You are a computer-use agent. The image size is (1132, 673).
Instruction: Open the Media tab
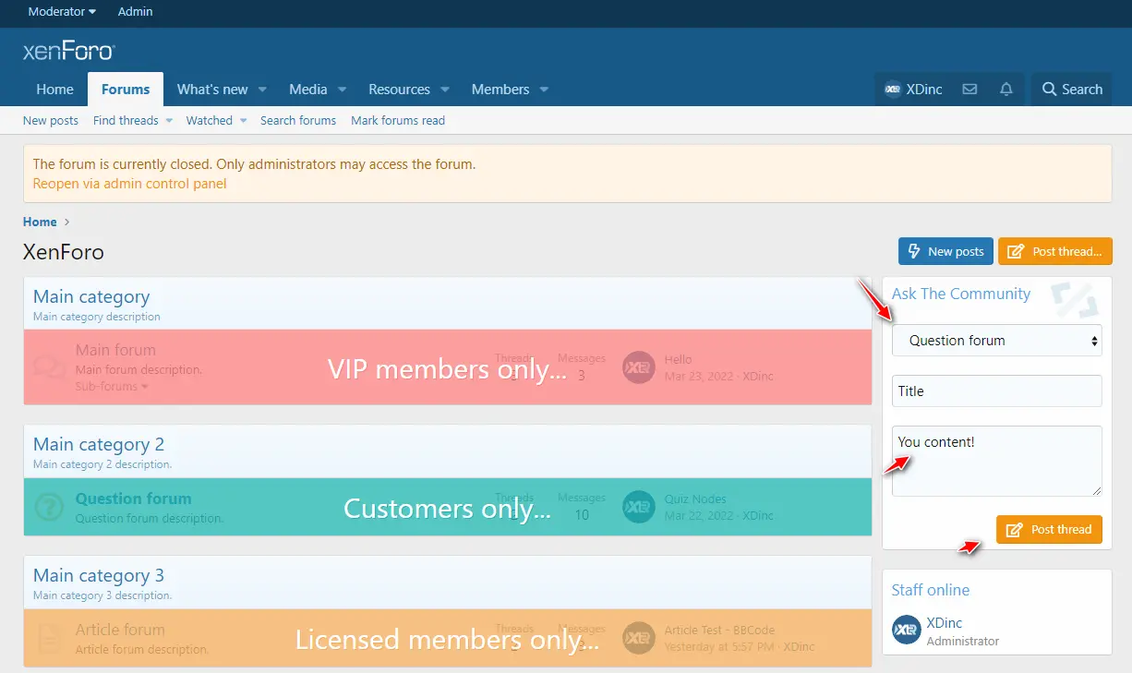coord(308,90)
